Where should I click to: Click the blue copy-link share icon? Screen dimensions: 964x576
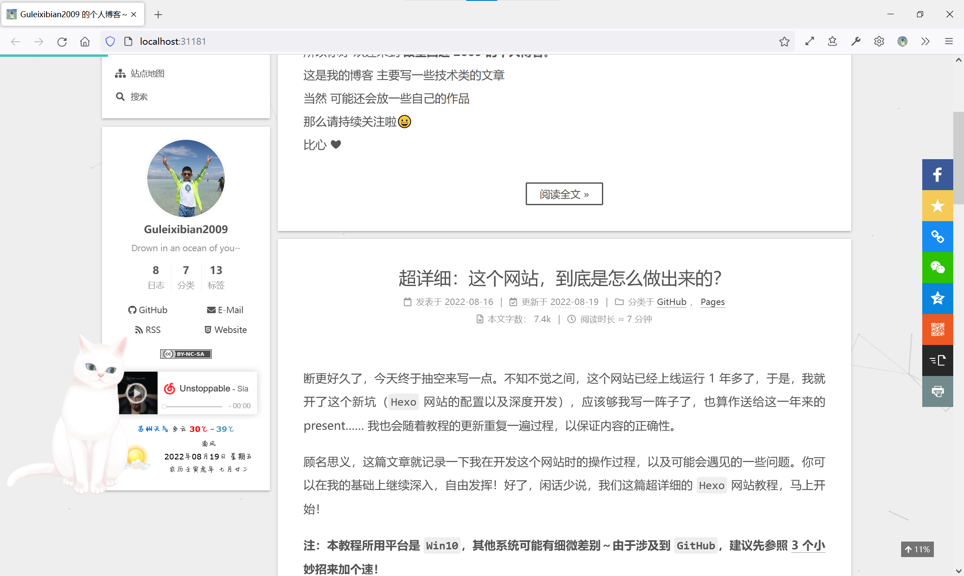pos(937,237)
